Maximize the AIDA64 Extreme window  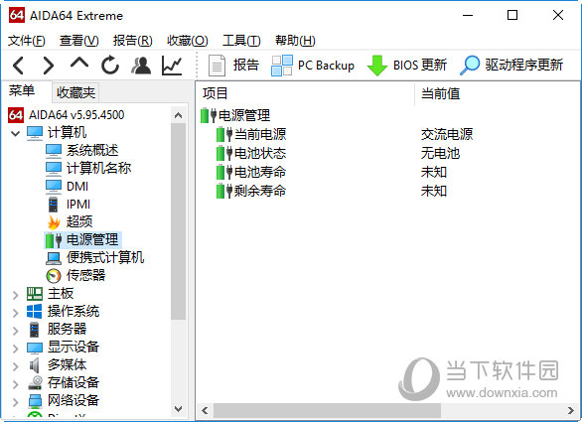[512, 15]
